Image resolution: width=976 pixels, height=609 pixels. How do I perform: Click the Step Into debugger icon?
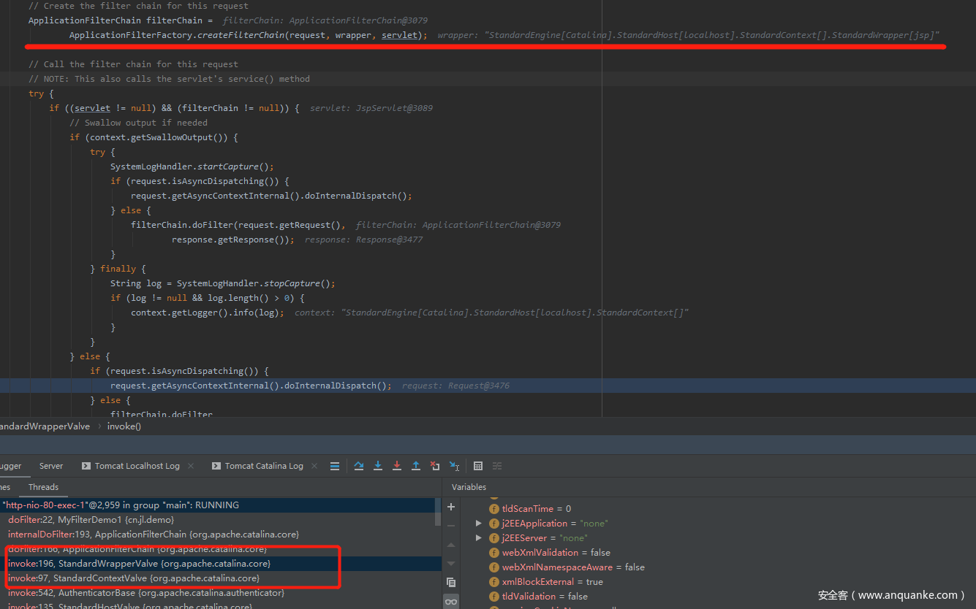(x=378, y=466)
